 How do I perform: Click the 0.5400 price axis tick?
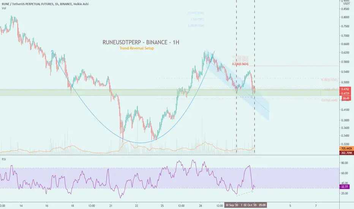tap(345, 72)
